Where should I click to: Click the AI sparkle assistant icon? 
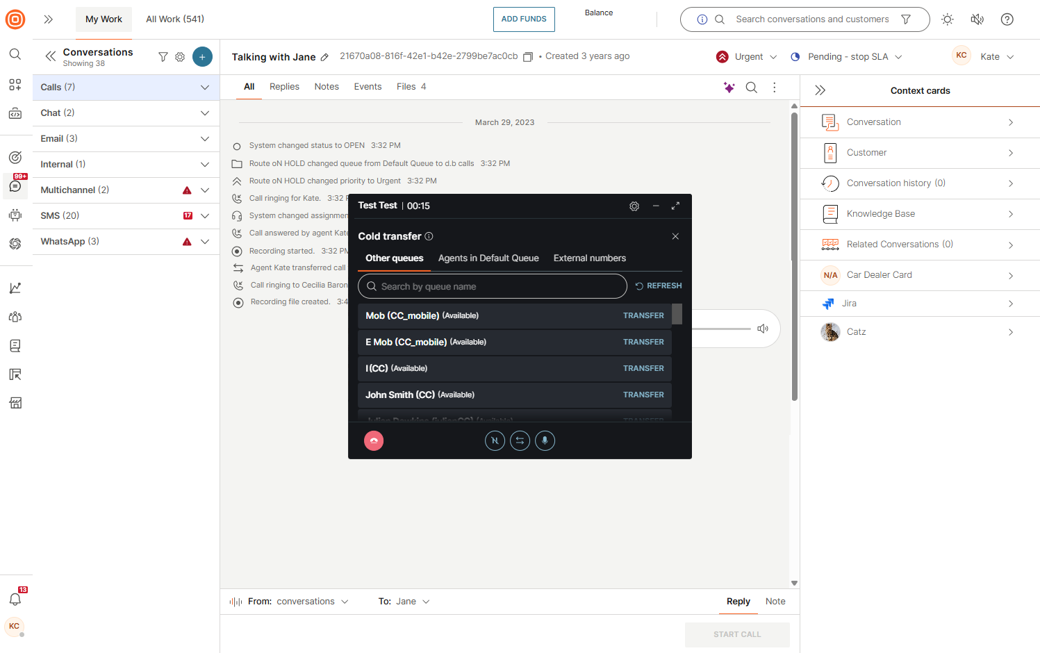click(x=729, y=88)
